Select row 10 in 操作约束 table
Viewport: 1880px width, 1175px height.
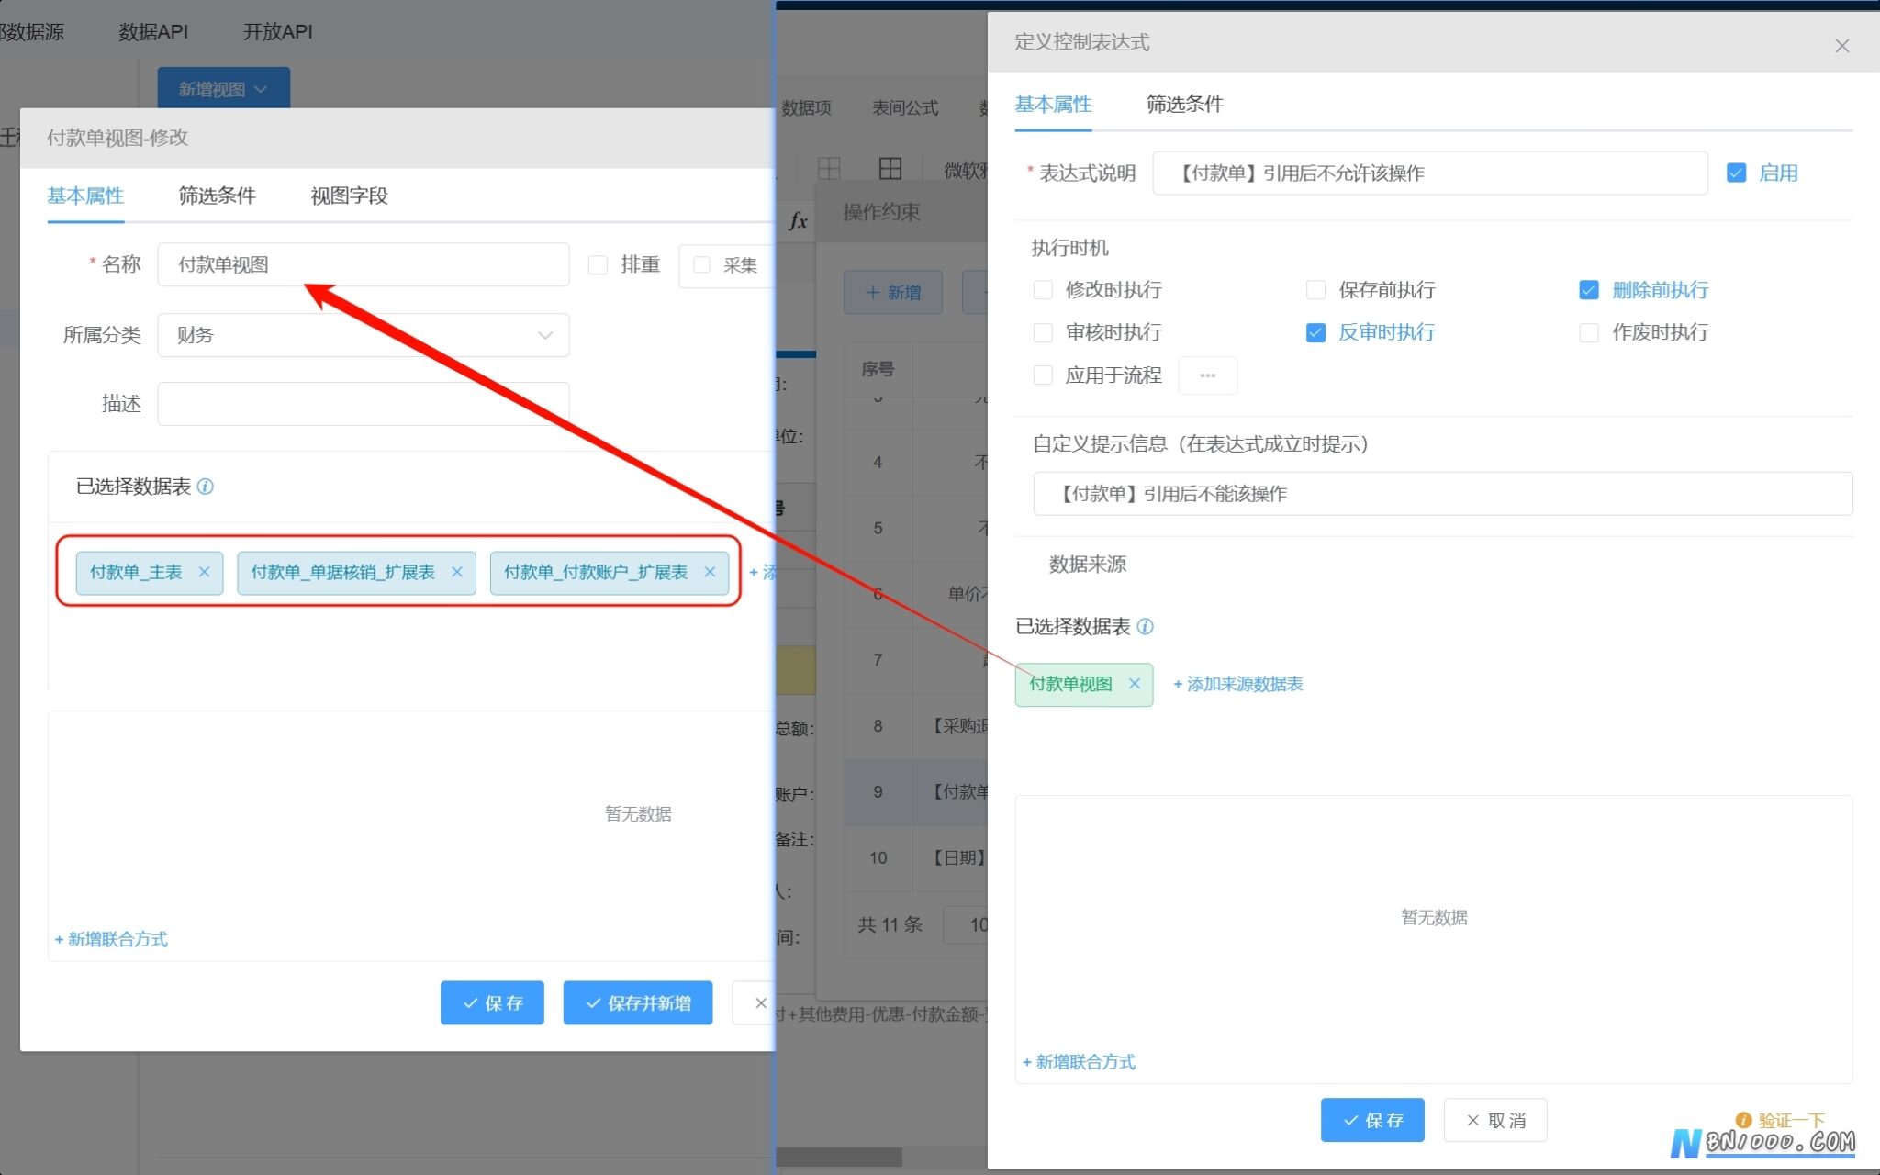click(x=916, y=857)
